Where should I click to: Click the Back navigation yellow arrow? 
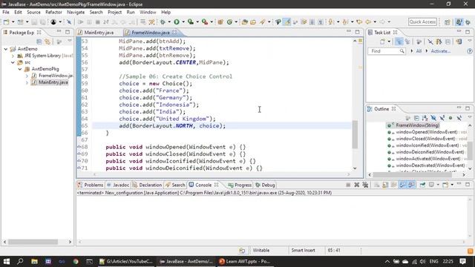coord(368,22)
